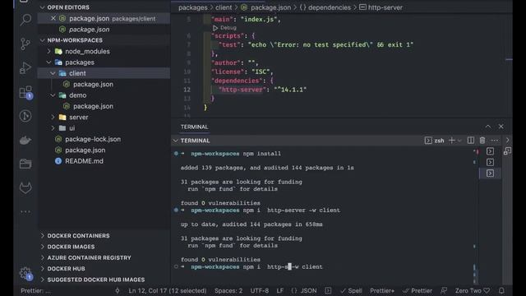Image resolution: width=526 pixels, height=296 pixels.
Task: Kill the terminal with trash icon
Action: 482,141
